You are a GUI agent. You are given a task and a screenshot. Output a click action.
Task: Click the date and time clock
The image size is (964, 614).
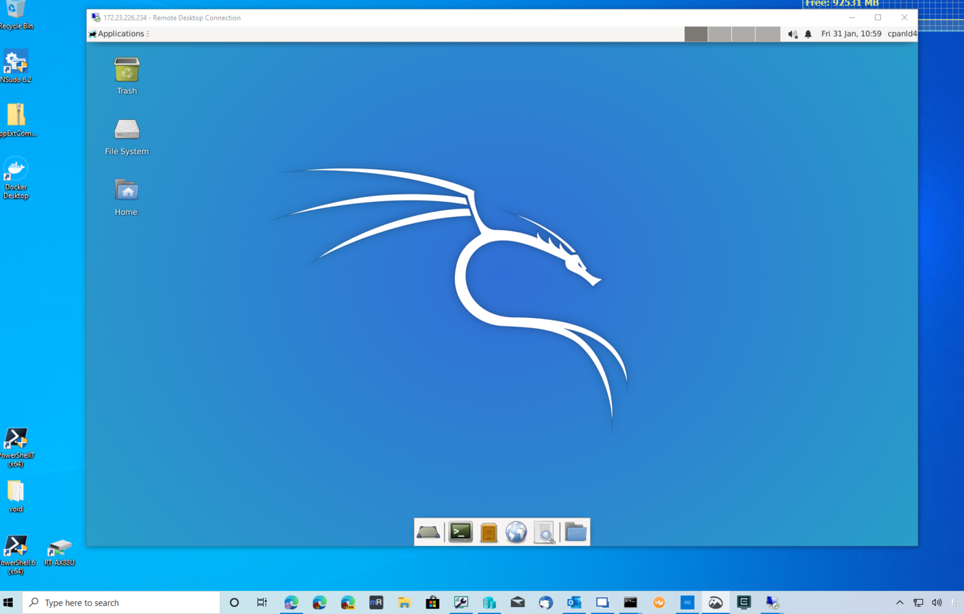pos(851,34)
